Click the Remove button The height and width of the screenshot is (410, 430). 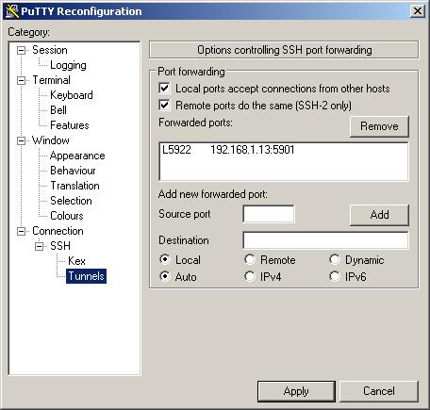[x=379, y=126]
